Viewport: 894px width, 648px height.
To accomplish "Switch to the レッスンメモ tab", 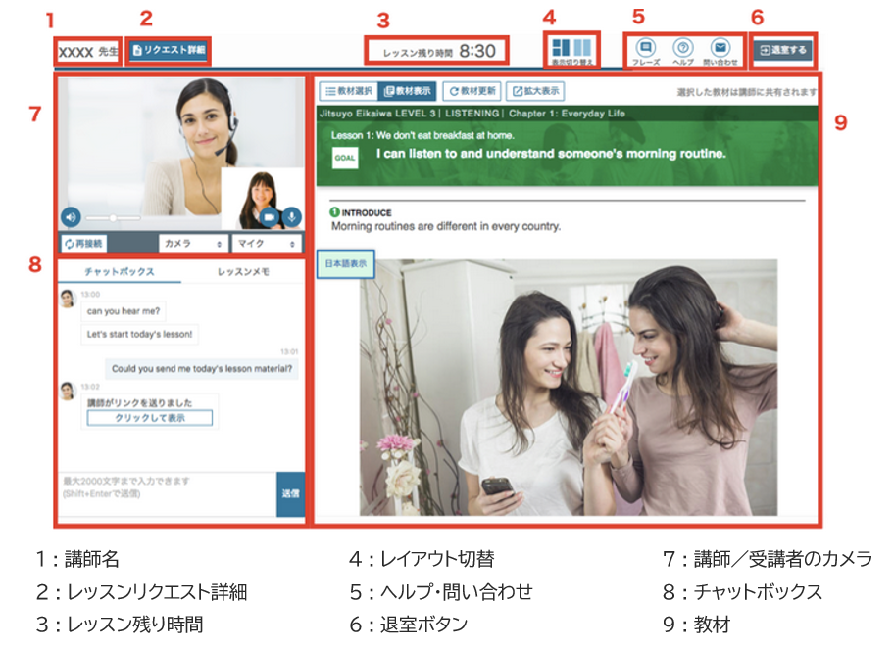I will [x=243, y=271].
